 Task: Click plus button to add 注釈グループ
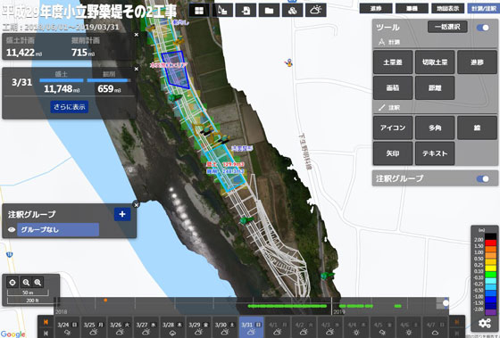[x=122, y=214]
